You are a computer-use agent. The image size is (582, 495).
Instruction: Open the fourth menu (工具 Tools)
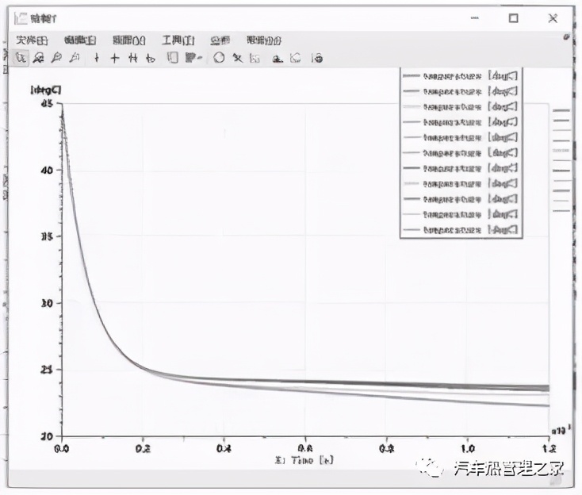pyautogui.click(x=178, y=40)
